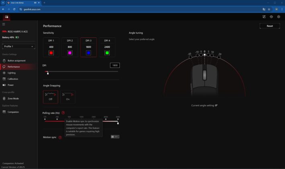Click the DPI value input field
Viewport: 285px width, 169px height.
pyautogui.click(x=115, y=65)
